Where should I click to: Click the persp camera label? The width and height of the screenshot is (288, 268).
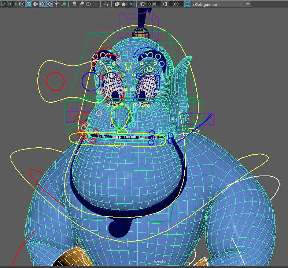coord(160,261)
